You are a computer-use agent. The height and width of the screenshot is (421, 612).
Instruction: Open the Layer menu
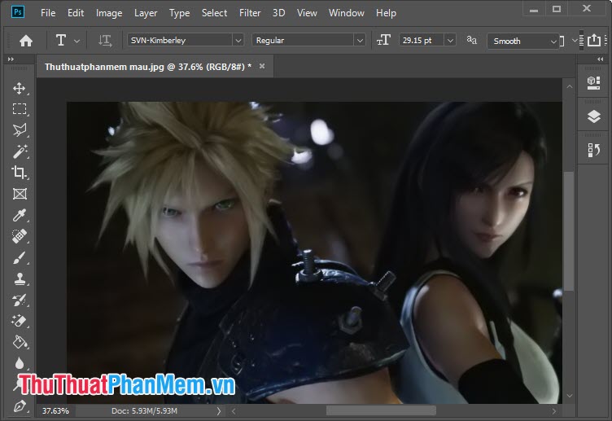pos(146,13)
